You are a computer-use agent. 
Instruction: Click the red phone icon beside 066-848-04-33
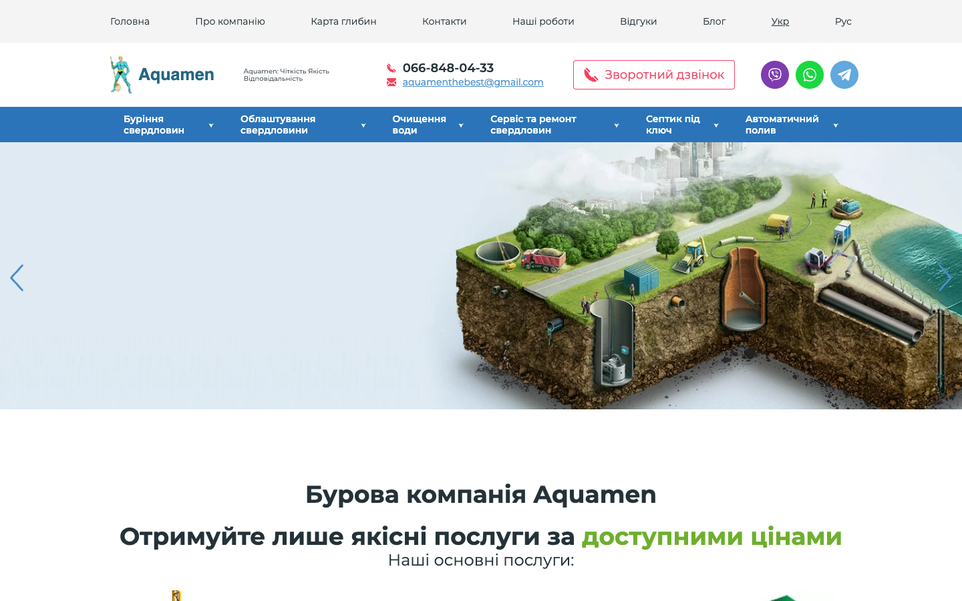click(x=391, y=68)
